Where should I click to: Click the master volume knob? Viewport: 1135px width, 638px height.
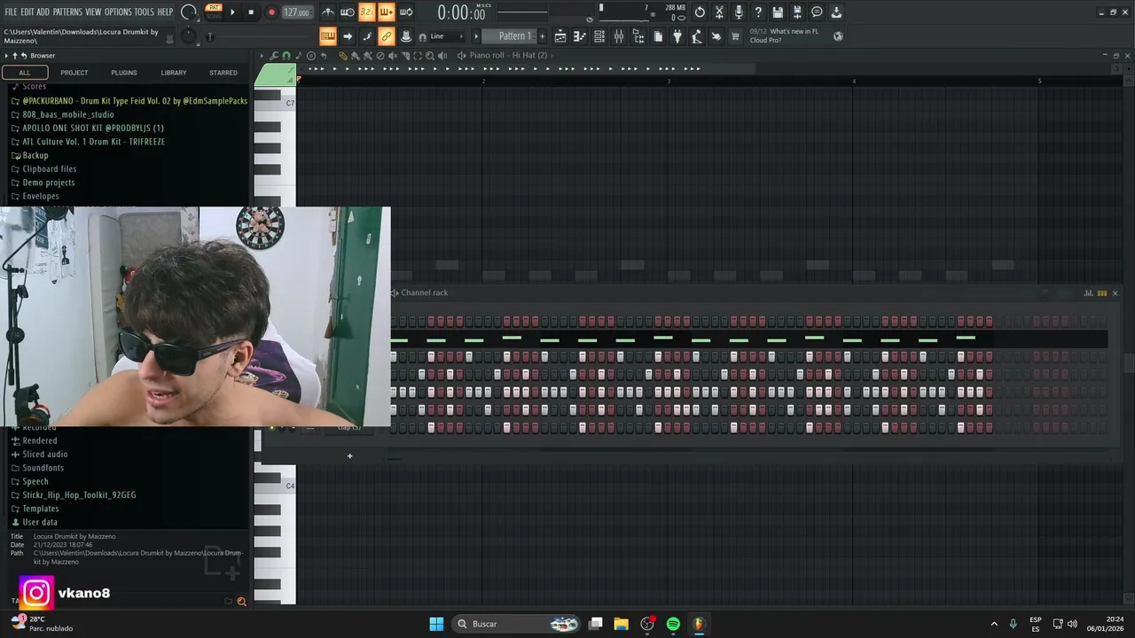(x=189, y=12)
